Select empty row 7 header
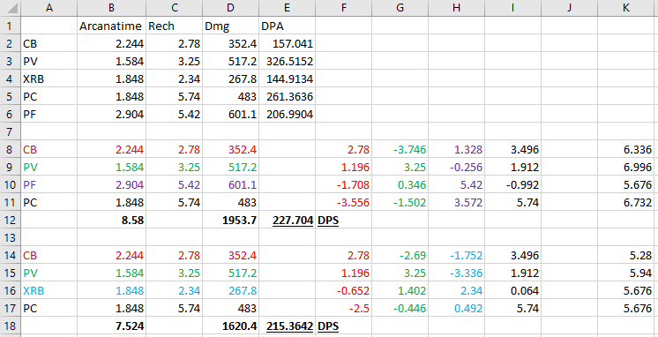Screen dimensions: 658x337 10,131
